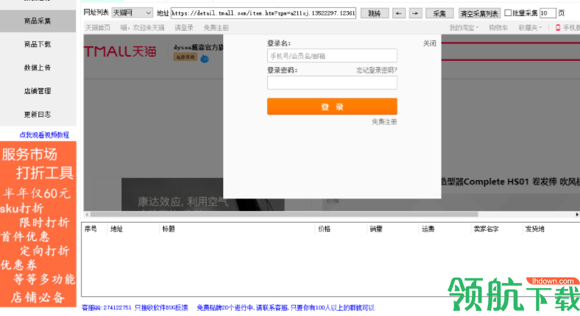Screen dimensions: 580x316
Task: Click the 清空采集列表 button
Action: pos(479,13)
